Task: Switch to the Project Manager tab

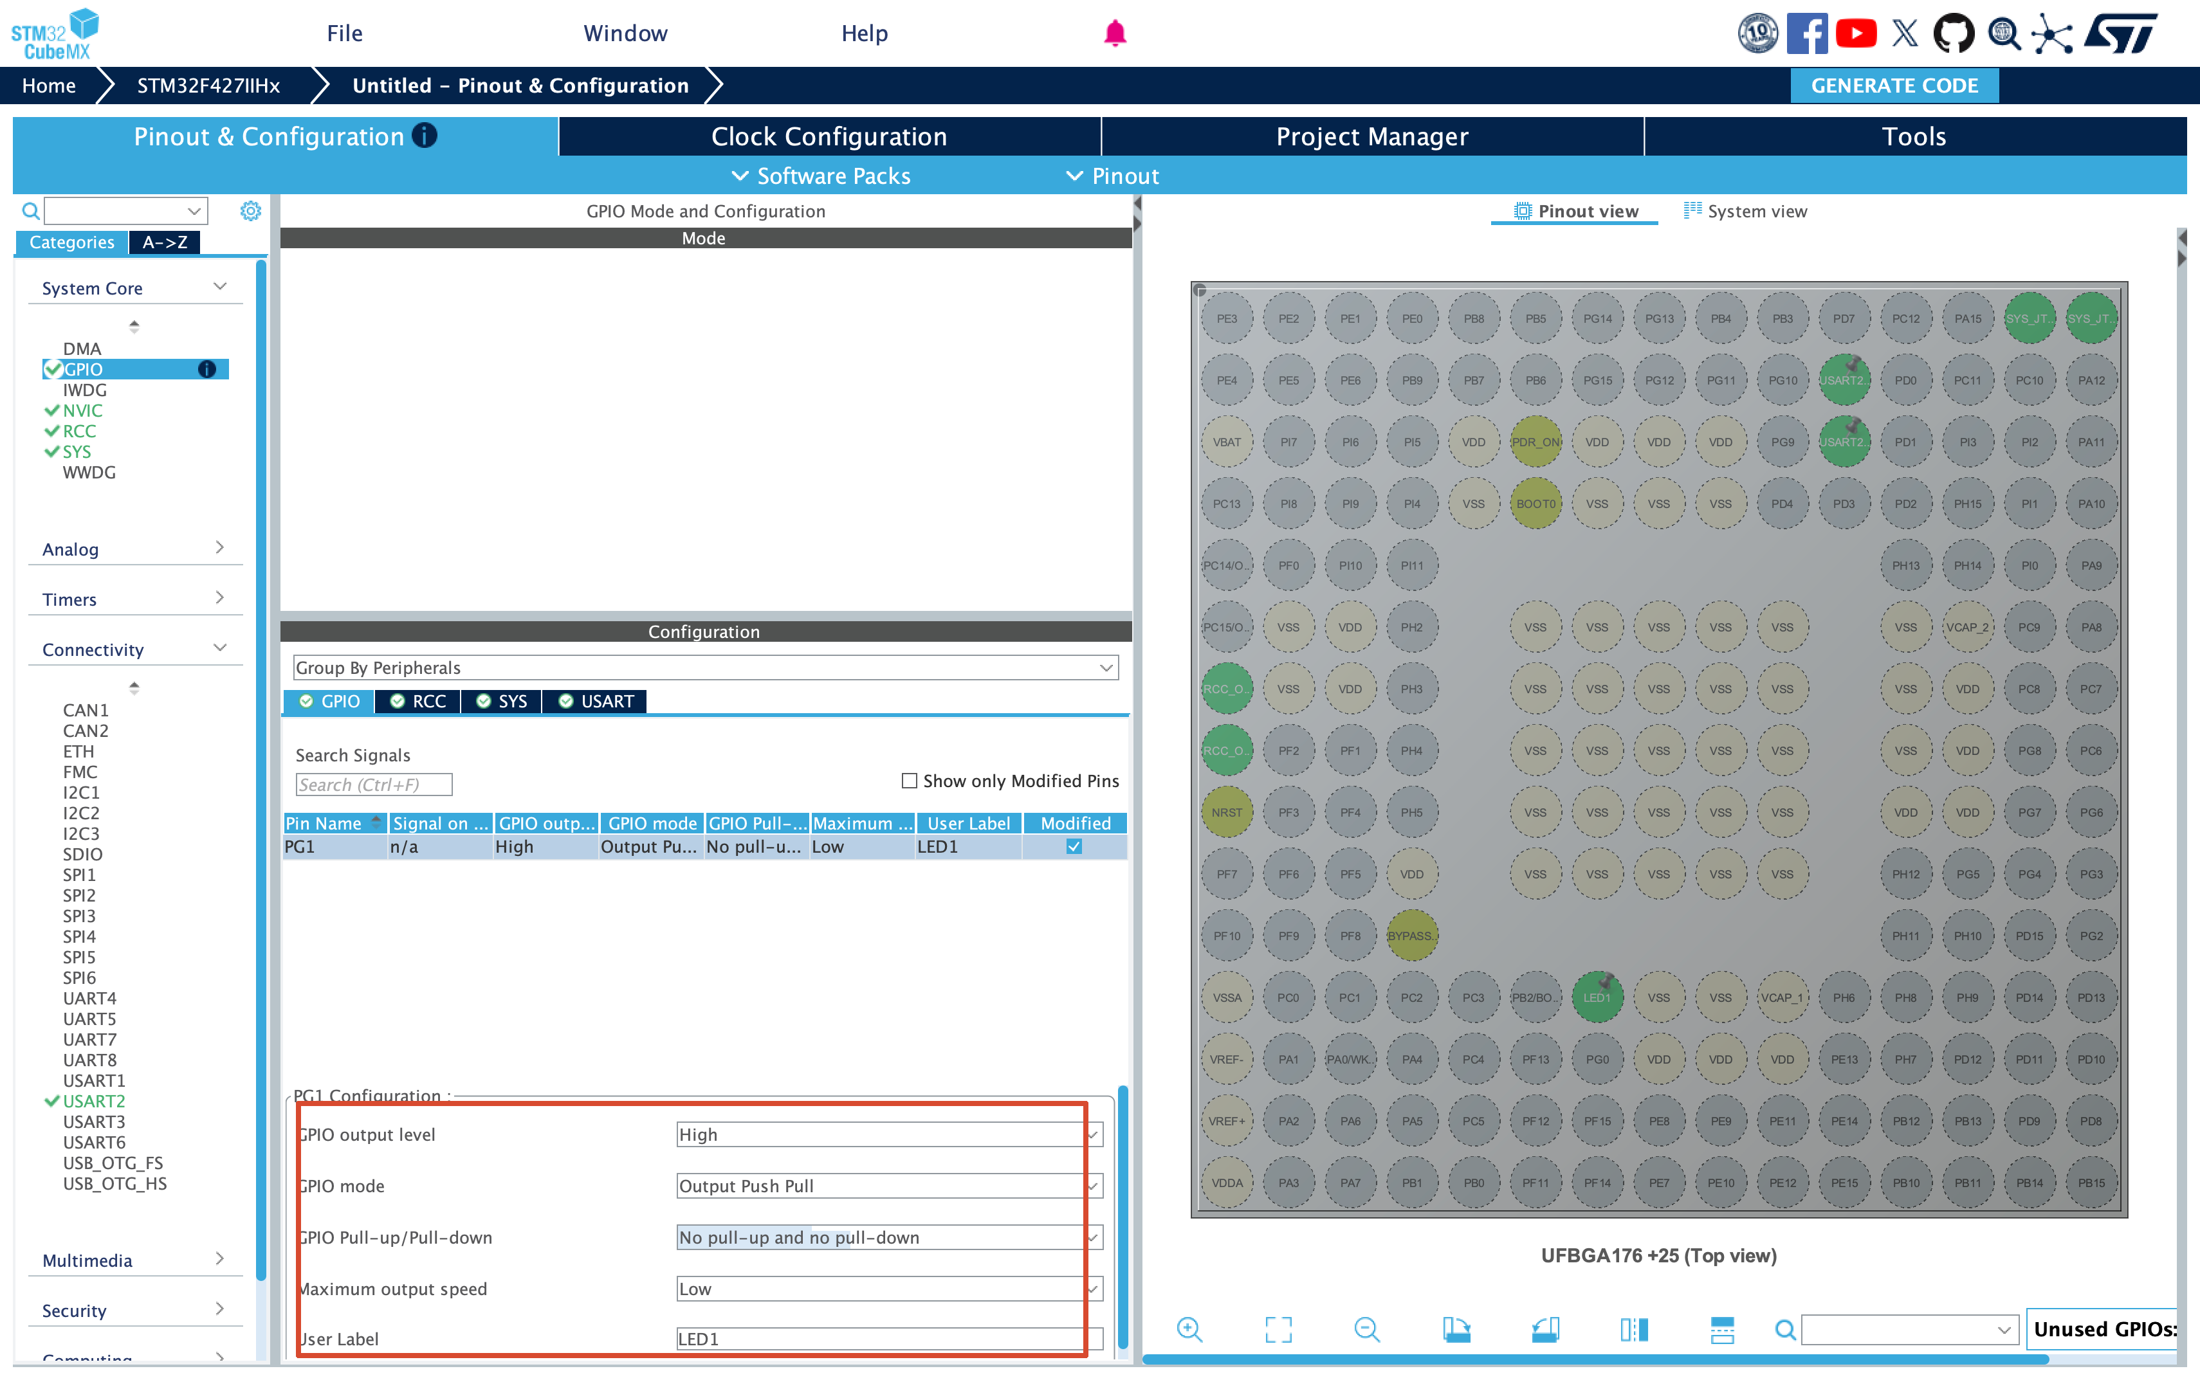Action: (1372, 136)
